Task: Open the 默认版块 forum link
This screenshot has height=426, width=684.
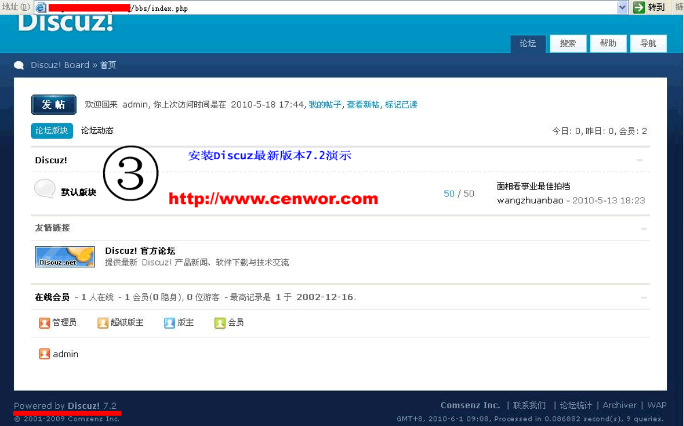Action: (x=78, y=192)
